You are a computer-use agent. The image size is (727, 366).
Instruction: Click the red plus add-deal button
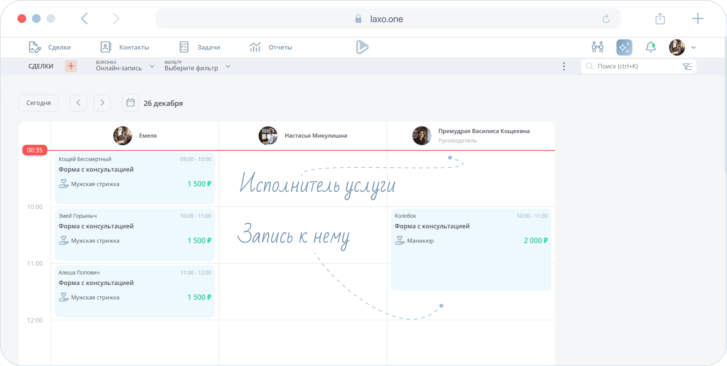click(71, 66)
